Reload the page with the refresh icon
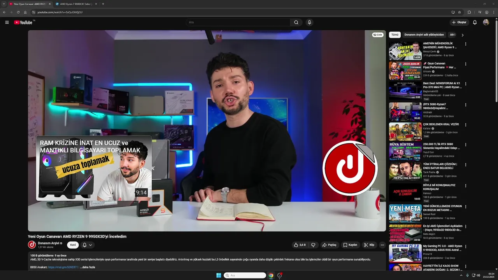Viewport: 498px width, 280px height. pyautogui.click(x=18, y=12)
